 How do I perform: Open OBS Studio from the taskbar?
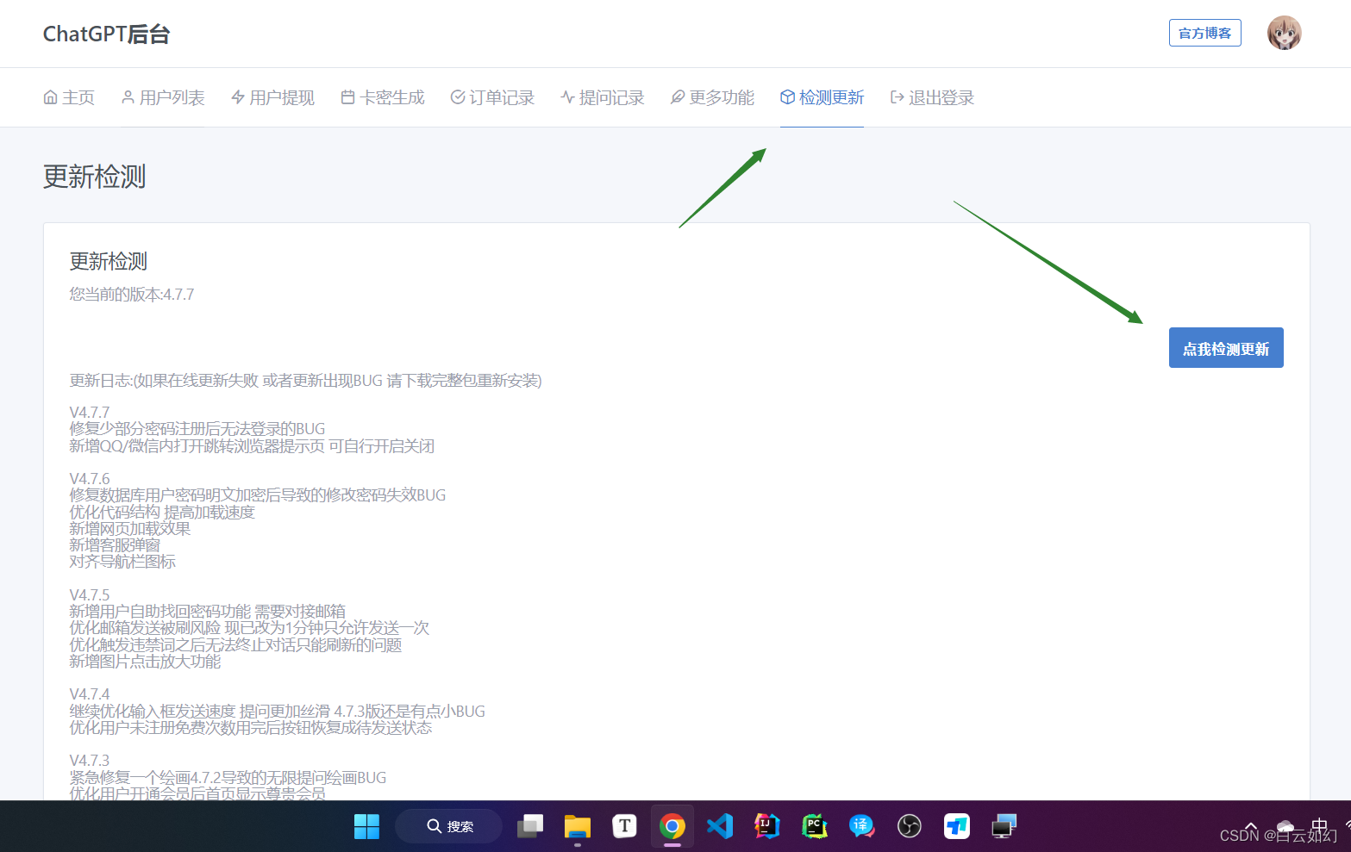coord(910,826)
